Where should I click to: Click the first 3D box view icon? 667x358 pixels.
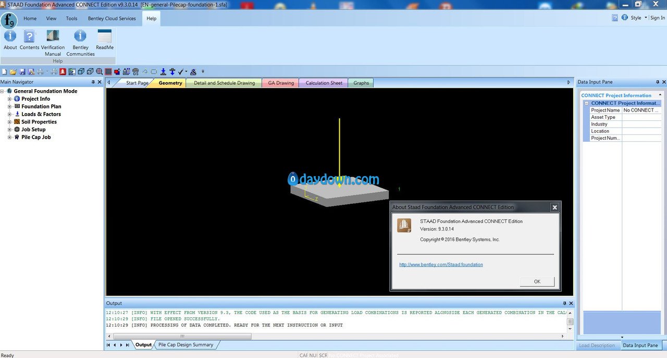[x=81, y=72]
